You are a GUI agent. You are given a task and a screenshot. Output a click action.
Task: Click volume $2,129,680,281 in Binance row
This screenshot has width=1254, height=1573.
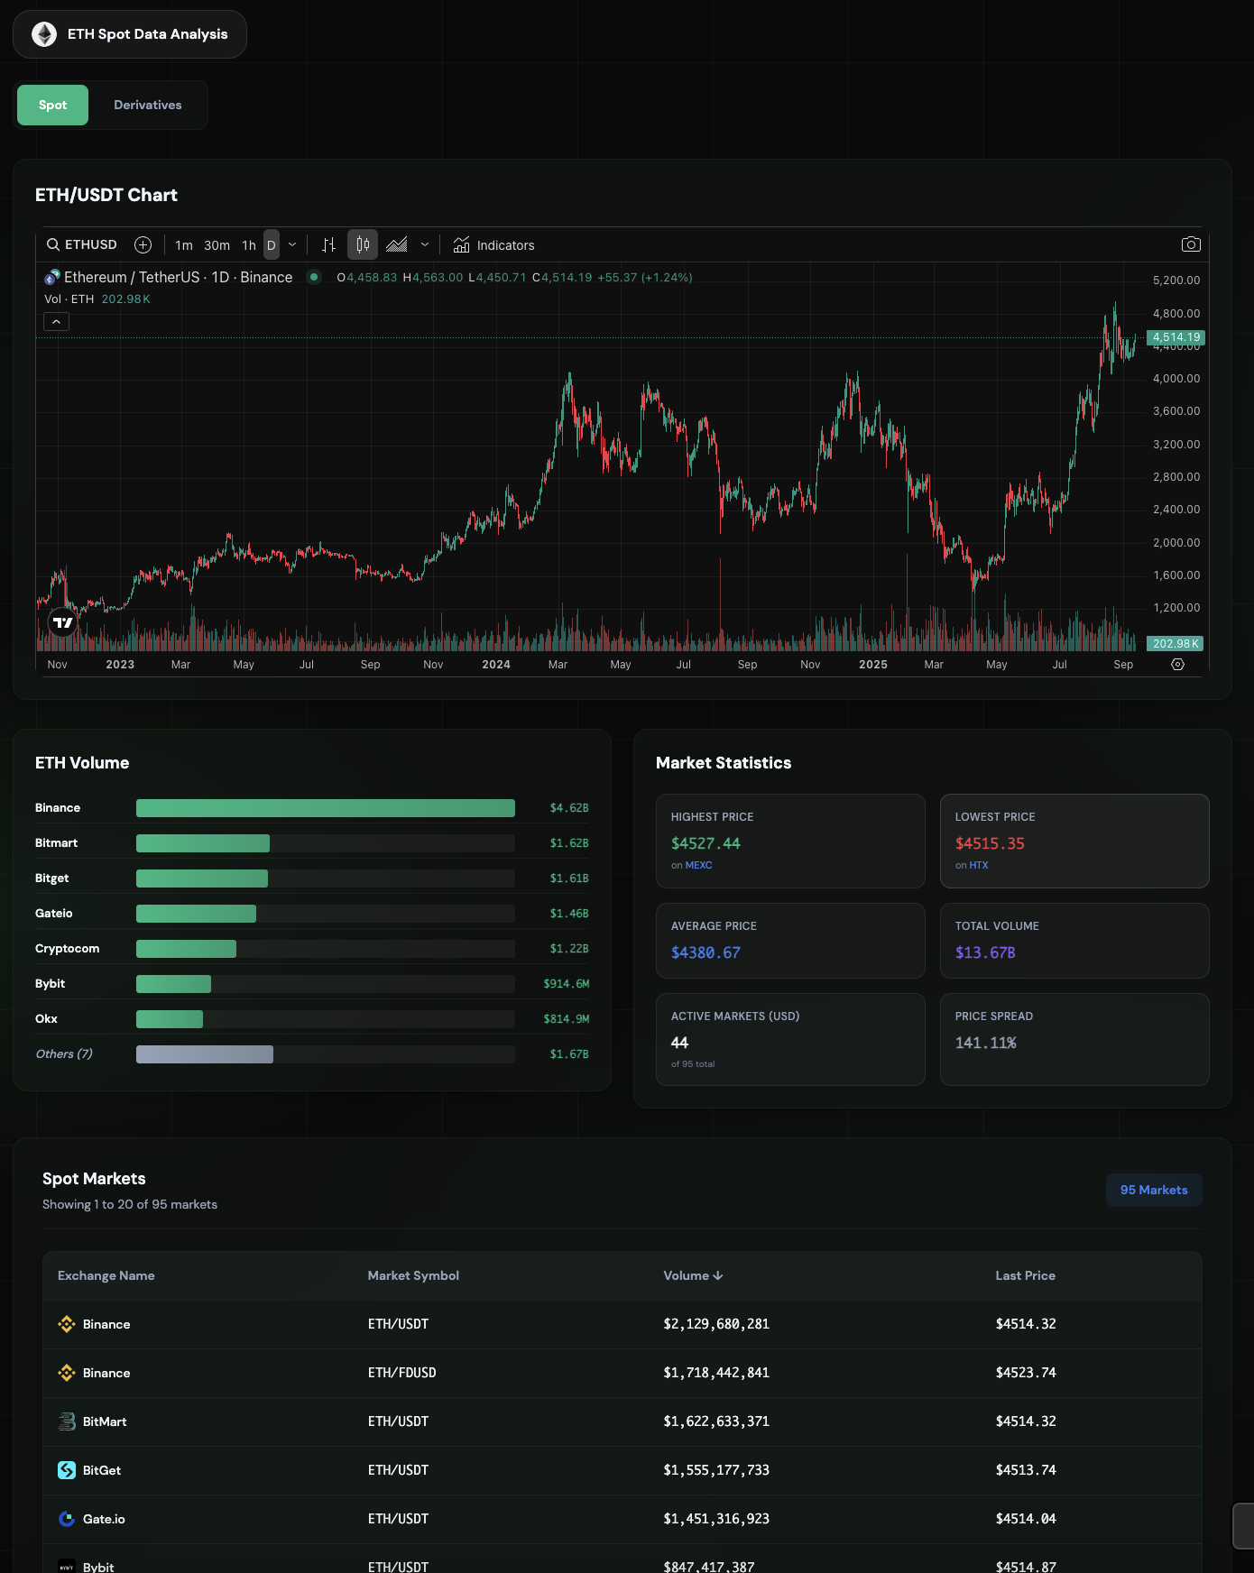pyautogui.click(x=716, y=1324)
